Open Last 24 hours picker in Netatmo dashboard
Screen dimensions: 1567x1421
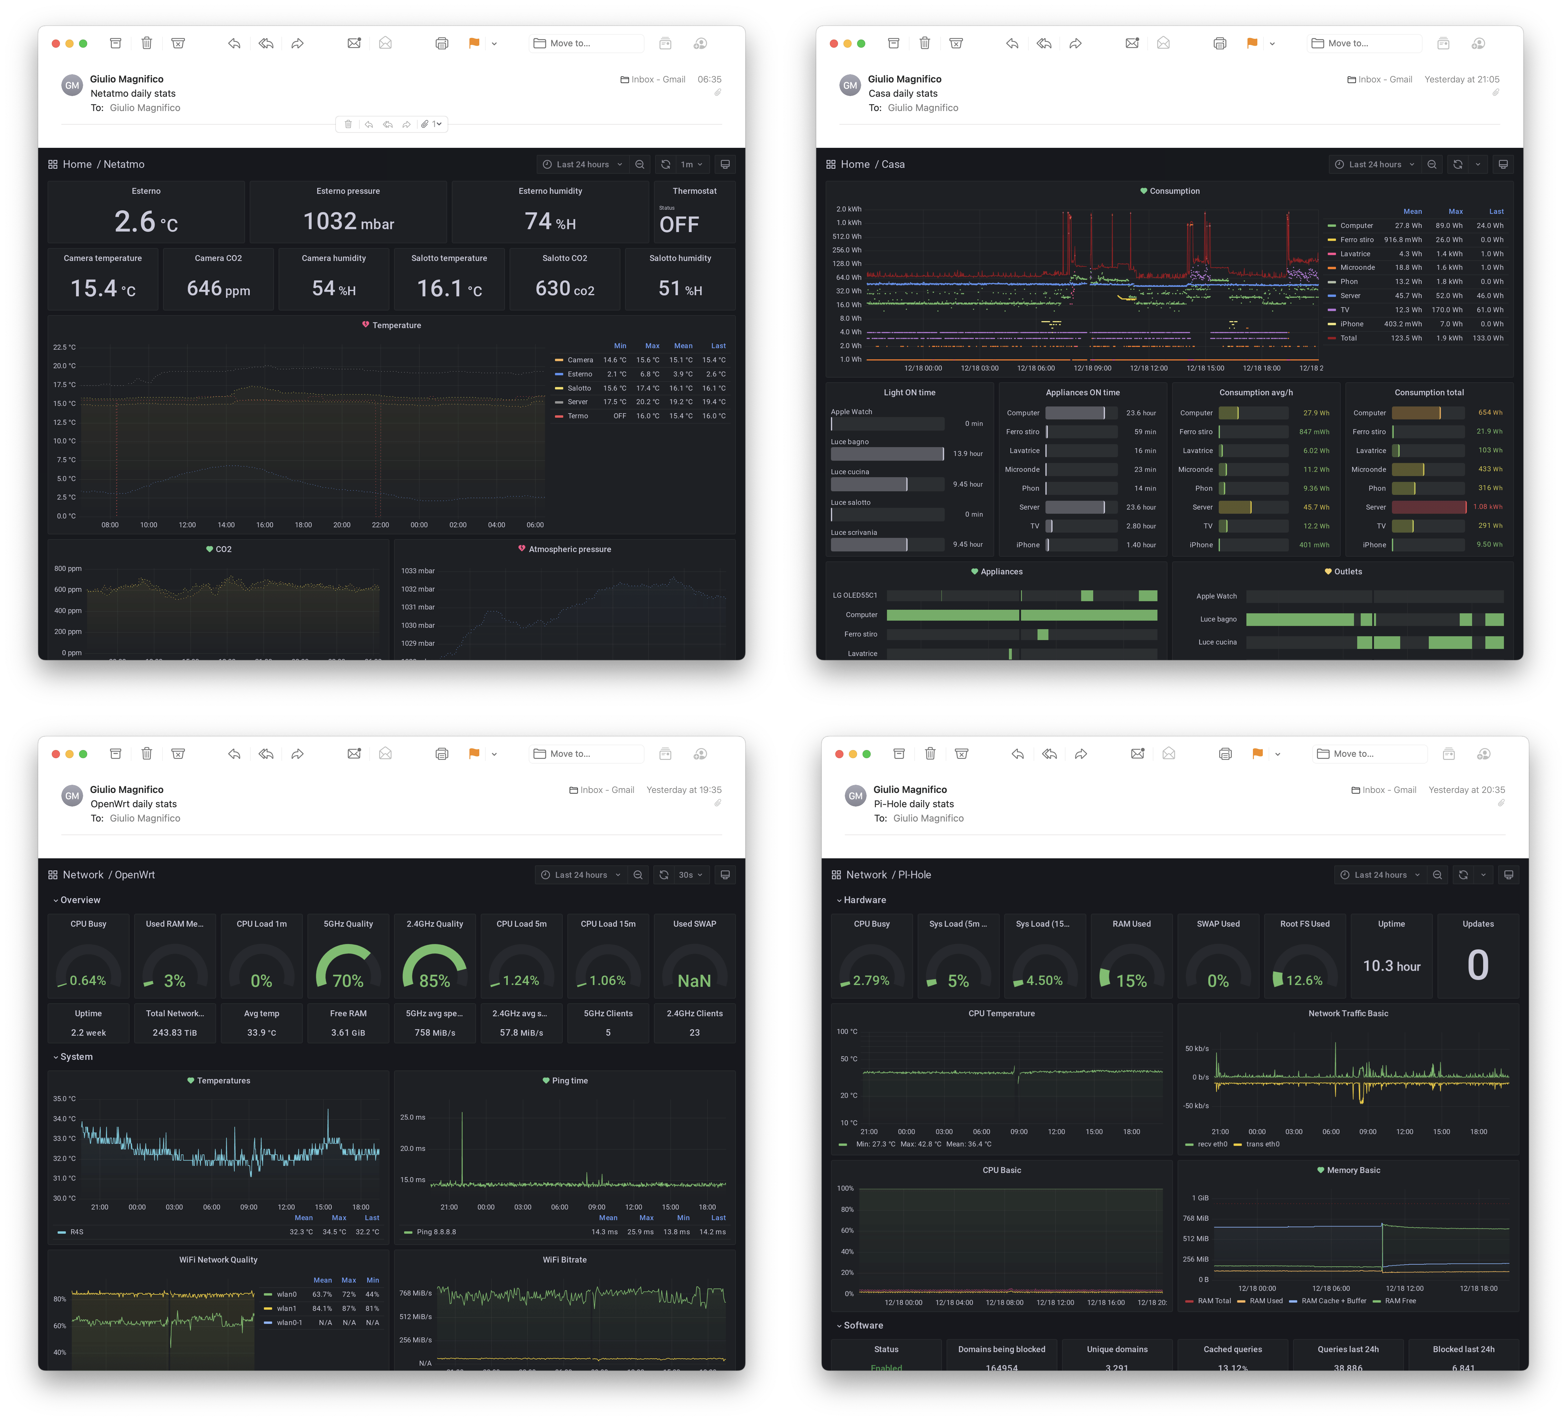click(582, 164)
